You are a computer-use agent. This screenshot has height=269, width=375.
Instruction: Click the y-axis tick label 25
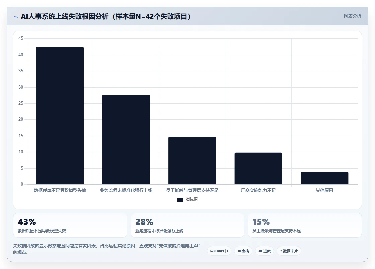point(21,103)
